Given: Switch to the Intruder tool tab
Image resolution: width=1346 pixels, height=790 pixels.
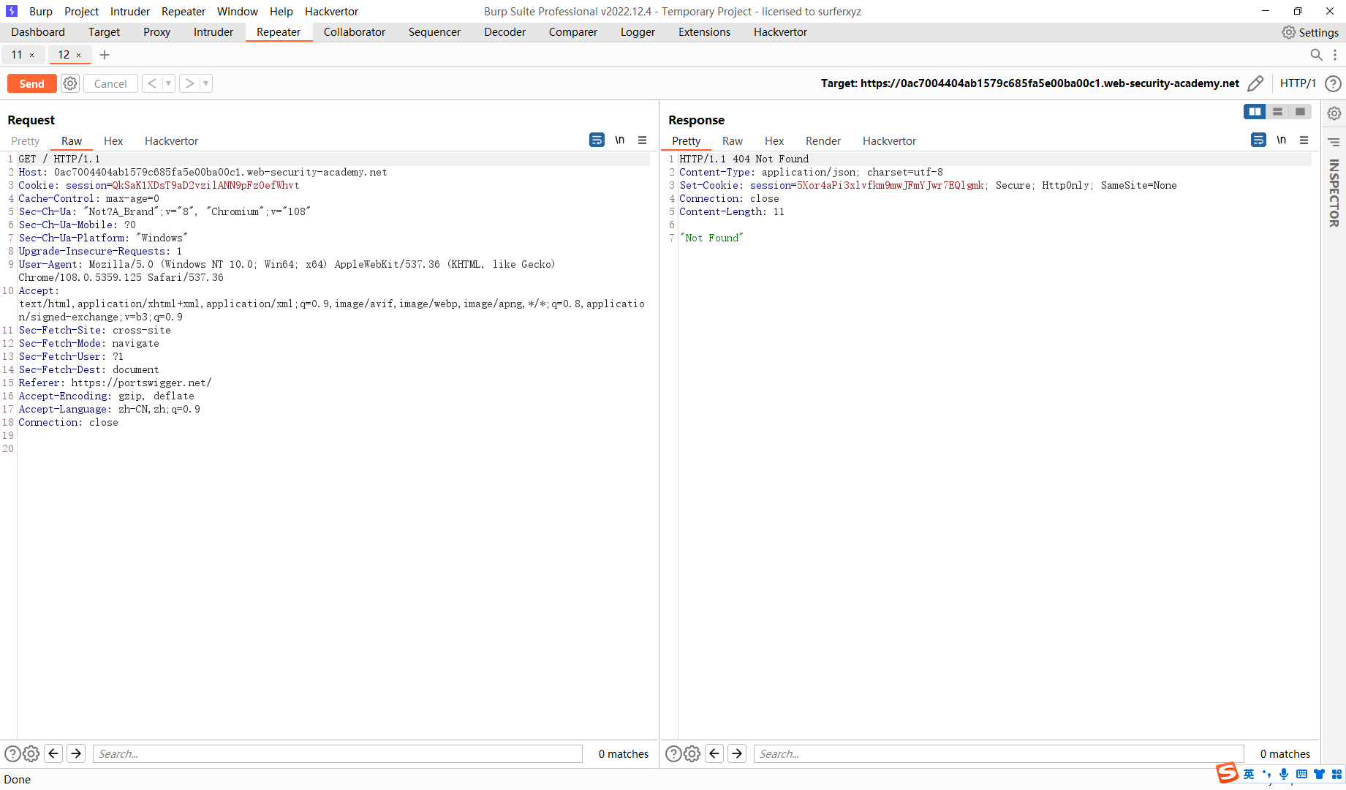Looking at the screenshot, I should click(x=213, y=32).
